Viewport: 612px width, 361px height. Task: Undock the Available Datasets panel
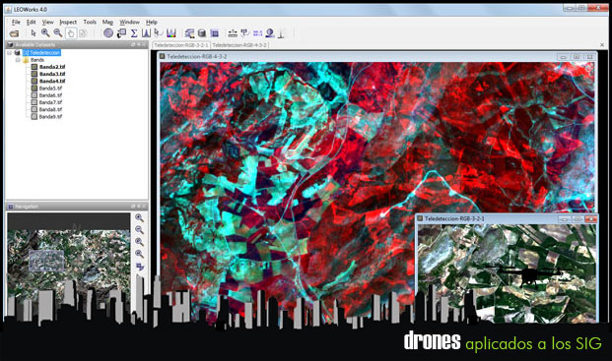coord(133,45)
